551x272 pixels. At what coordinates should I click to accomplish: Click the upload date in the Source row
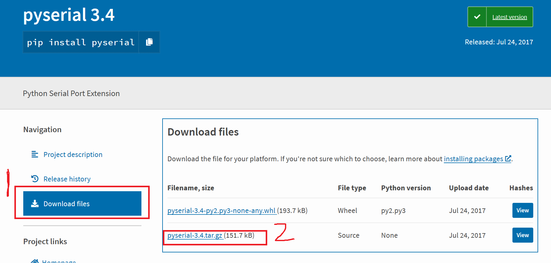[x=467, y=235]
